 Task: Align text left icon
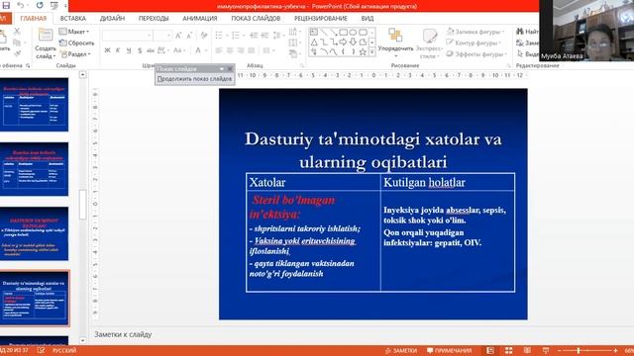219,50
